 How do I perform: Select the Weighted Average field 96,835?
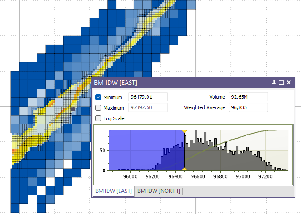248,107
